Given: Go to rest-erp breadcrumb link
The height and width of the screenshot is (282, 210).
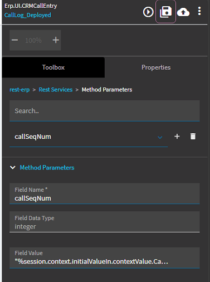Looking at the screenshot, I should click(19, 90).
